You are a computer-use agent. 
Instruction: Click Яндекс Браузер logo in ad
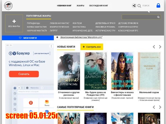coord(19,53)
